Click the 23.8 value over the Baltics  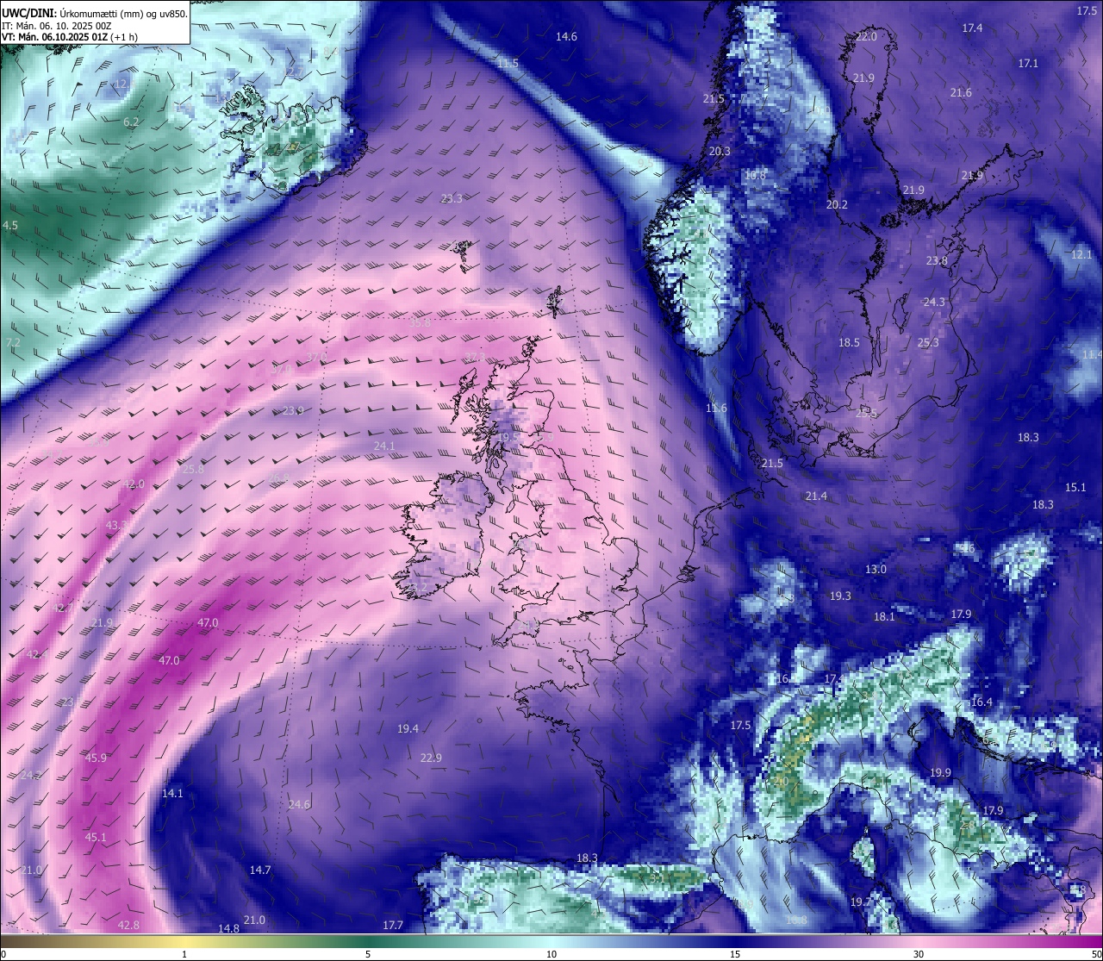[937, 261]
